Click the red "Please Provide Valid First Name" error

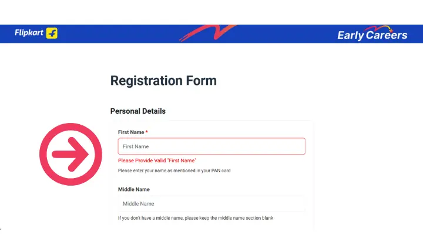click(157, 160)
